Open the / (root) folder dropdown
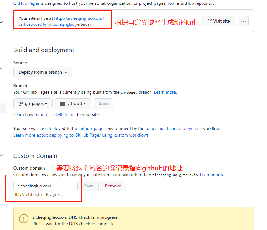The width and height of the screenshot is (267, 230). 73,103
